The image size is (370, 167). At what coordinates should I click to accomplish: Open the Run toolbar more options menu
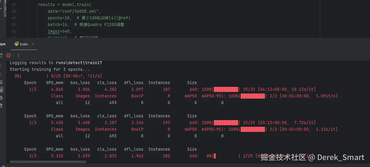tap(18, 55)
